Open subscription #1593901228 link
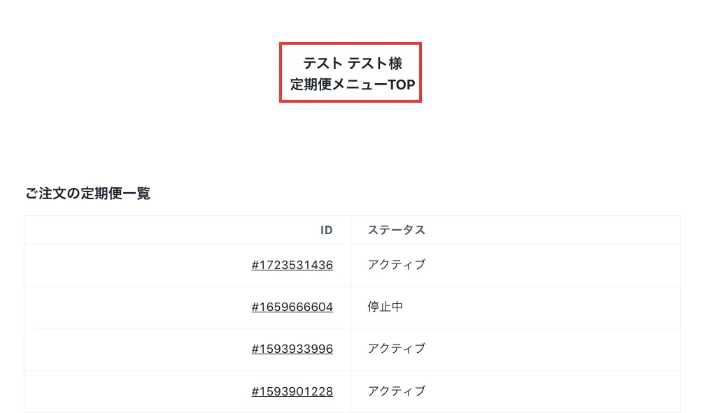The height and width of the screenshot is (413, 701). click(x=292, y=391)
